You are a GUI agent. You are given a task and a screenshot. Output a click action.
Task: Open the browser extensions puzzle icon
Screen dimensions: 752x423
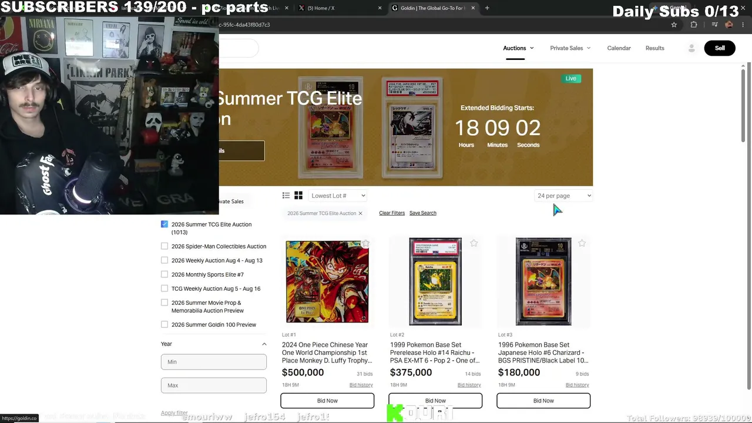point(694,25)
